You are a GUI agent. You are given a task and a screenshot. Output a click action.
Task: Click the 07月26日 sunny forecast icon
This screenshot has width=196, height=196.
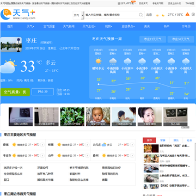(99, 61)
